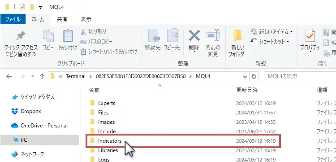Click the Delete (削除) X icon
Image resolution: width=336 pixels, height=162 pixels.
point(194,35)
